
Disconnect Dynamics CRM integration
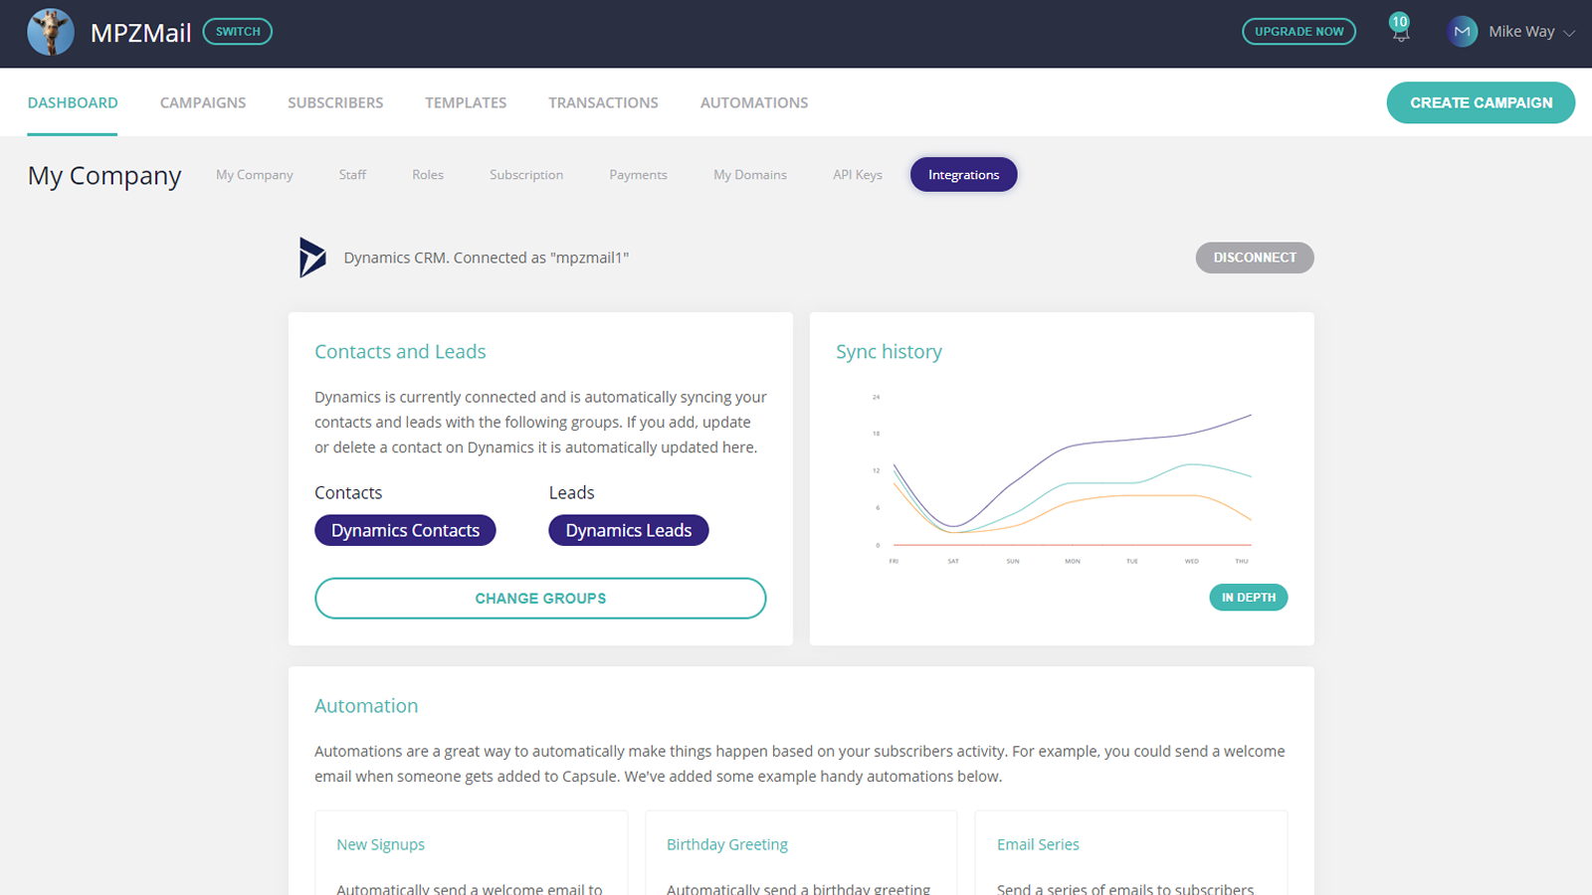1255,258
